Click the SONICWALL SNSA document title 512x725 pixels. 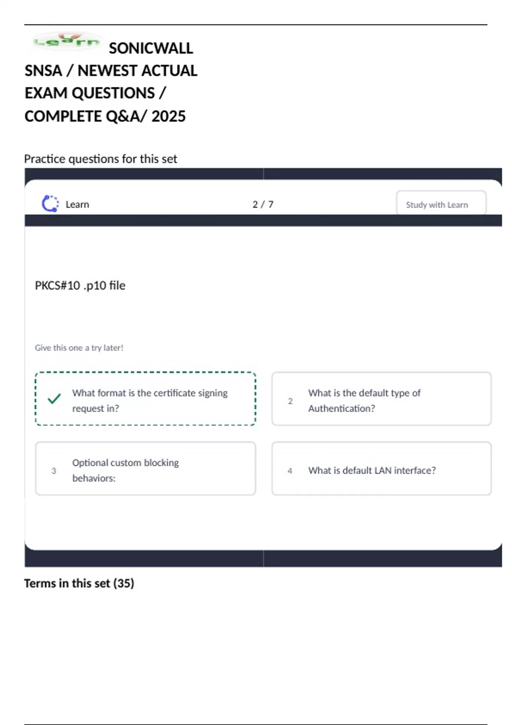111,82
